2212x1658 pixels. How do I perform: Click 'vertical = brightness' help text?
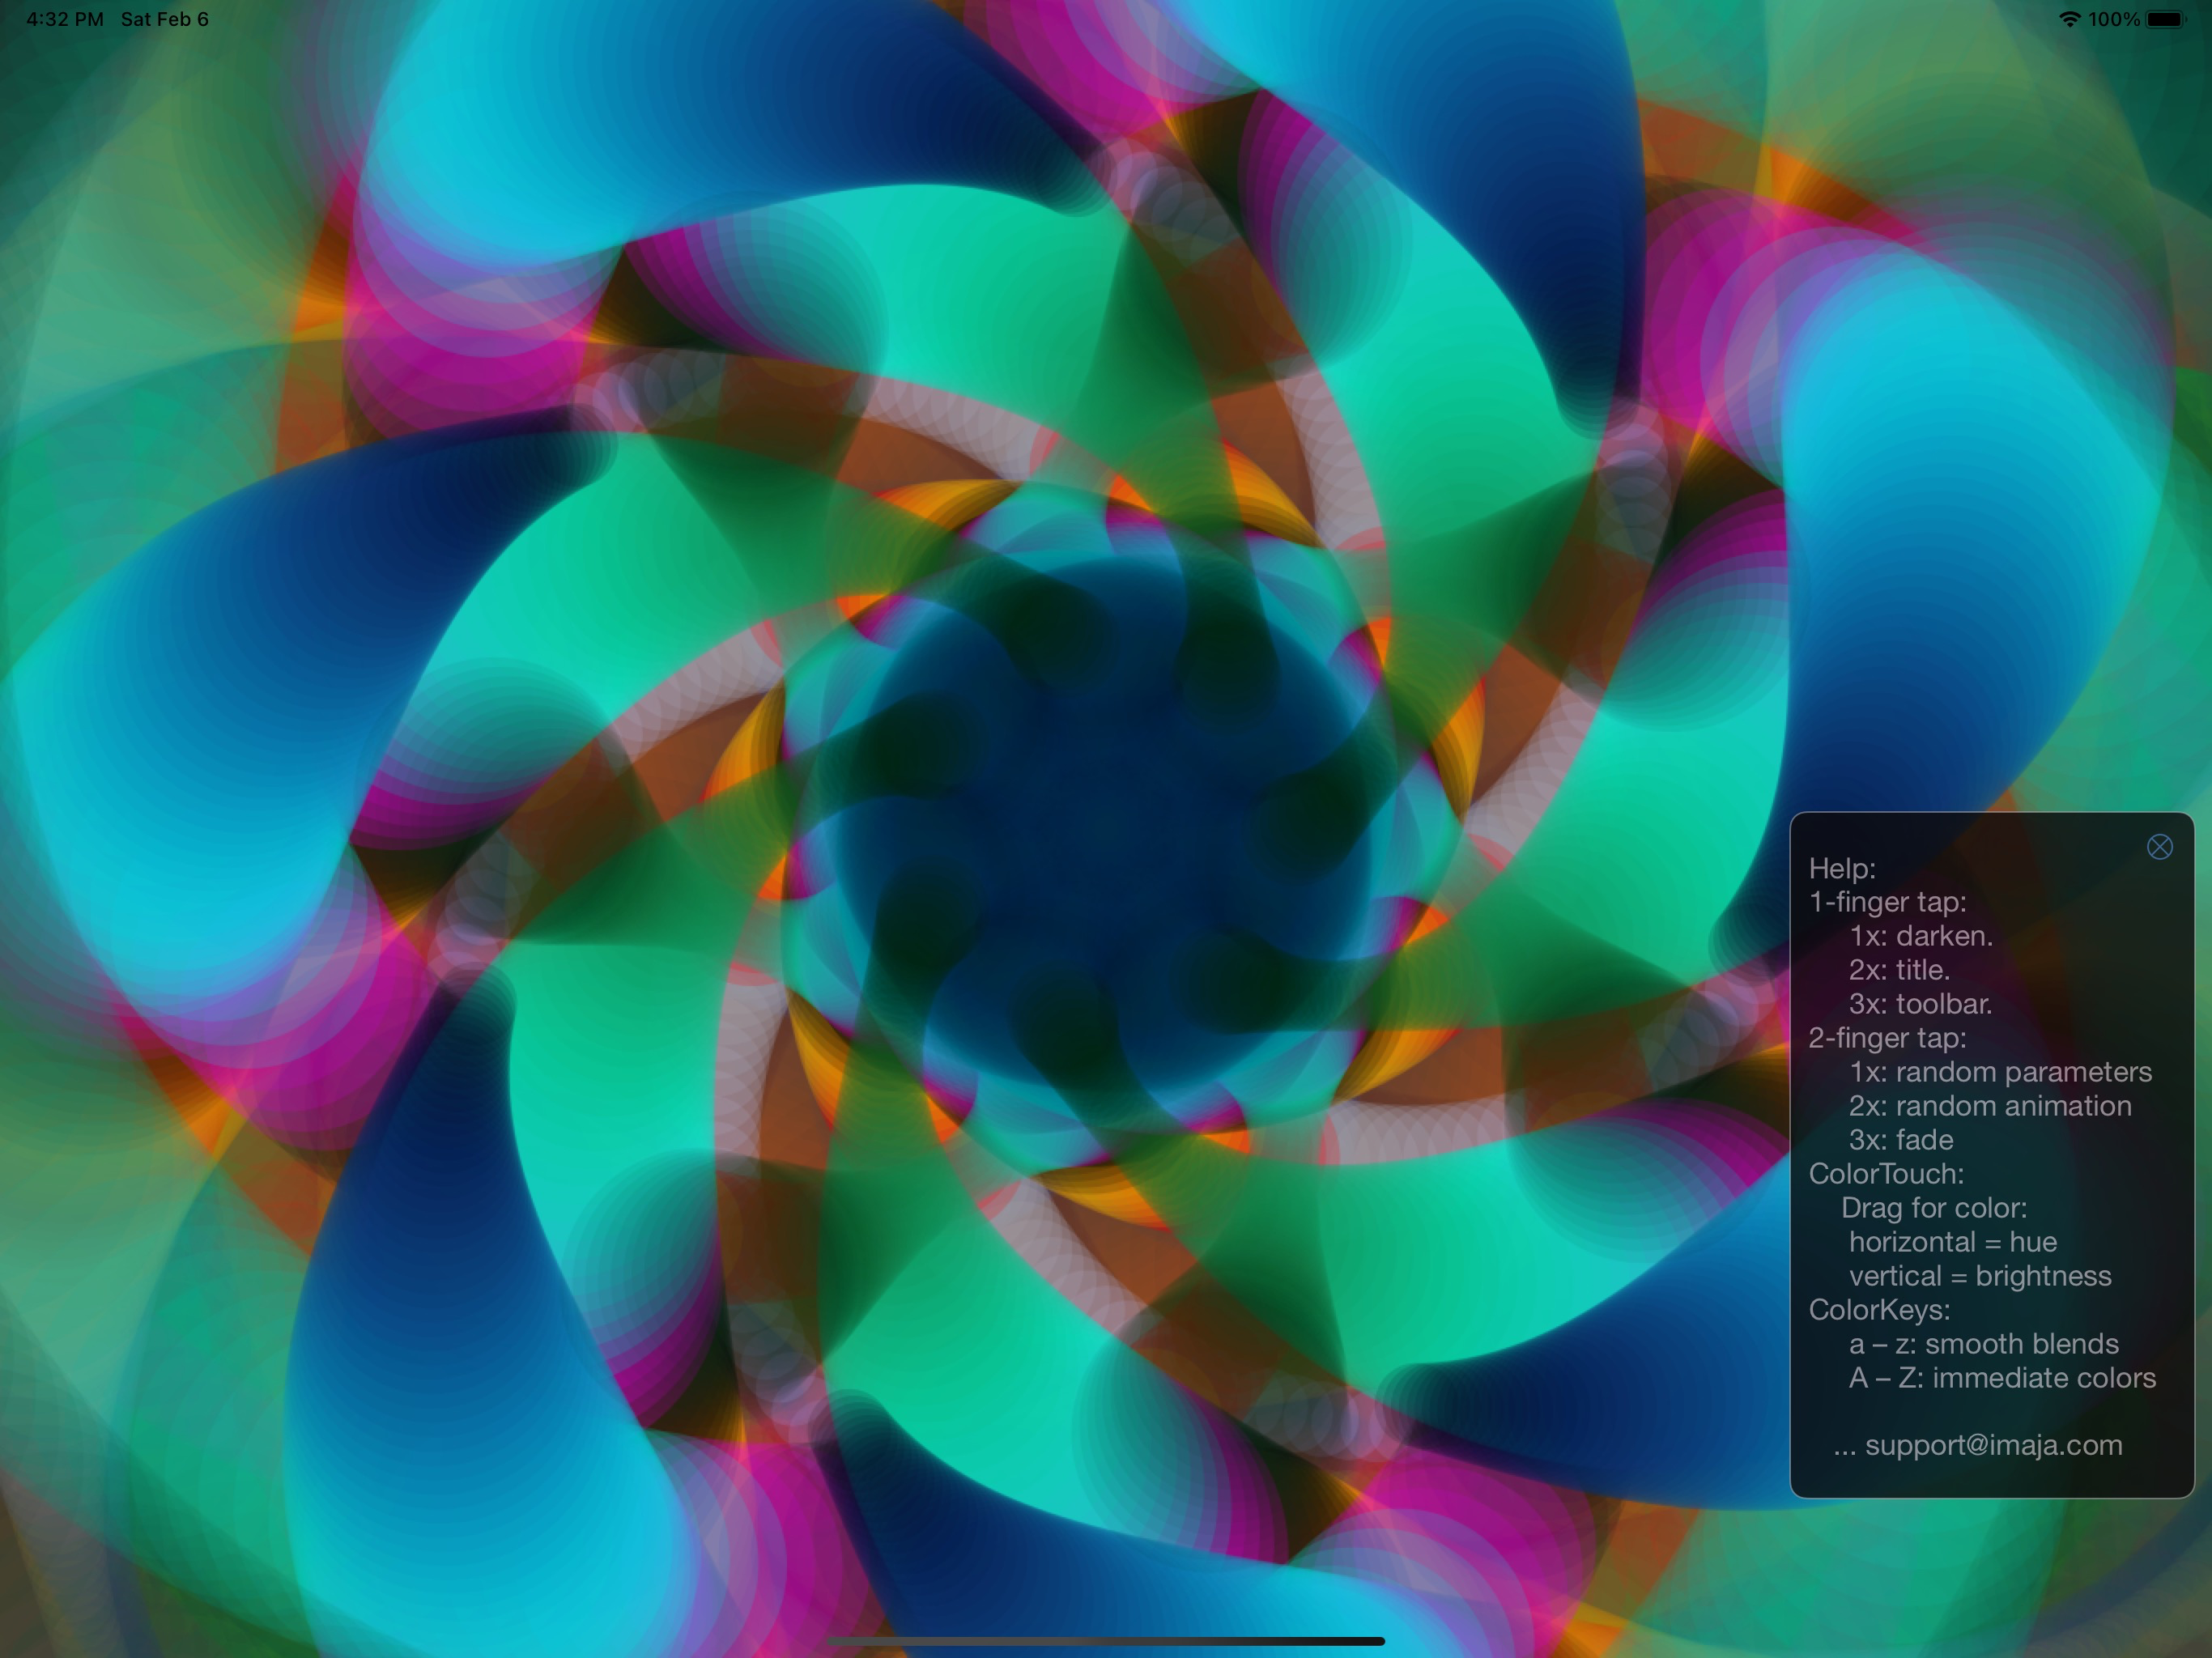(1979, 1276)
